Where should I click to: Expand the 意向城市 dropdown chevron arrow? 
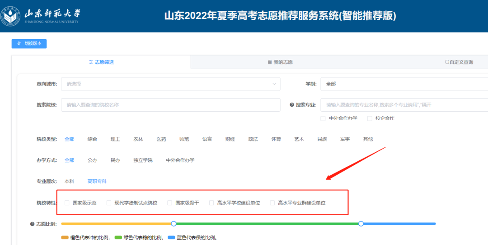(274, 84)
